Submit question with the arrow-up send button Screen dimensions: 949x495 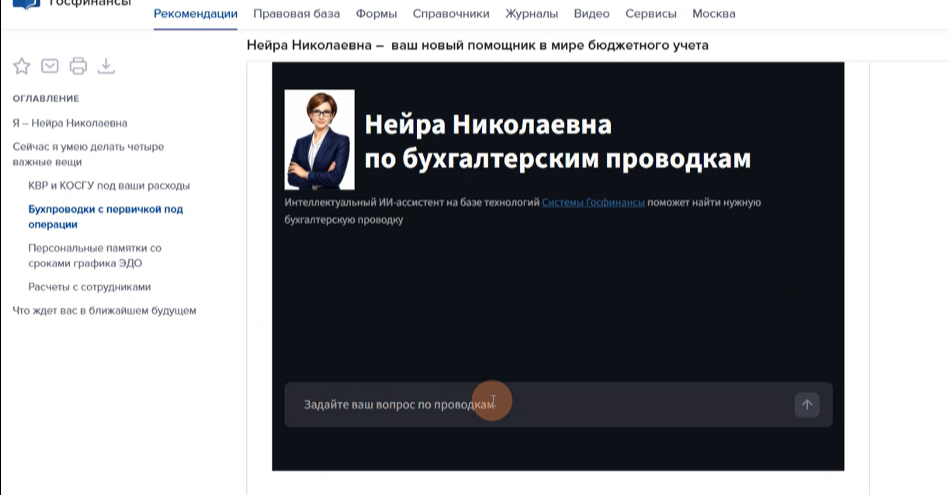coord(807,405)
